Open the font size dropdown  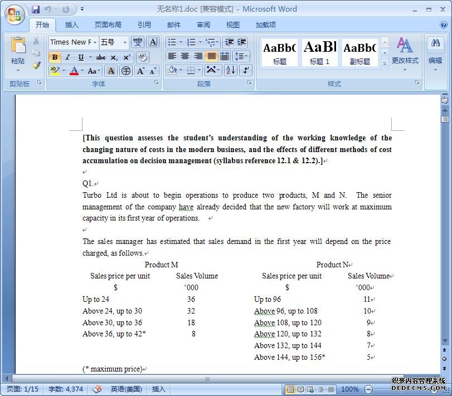[125, 42]
